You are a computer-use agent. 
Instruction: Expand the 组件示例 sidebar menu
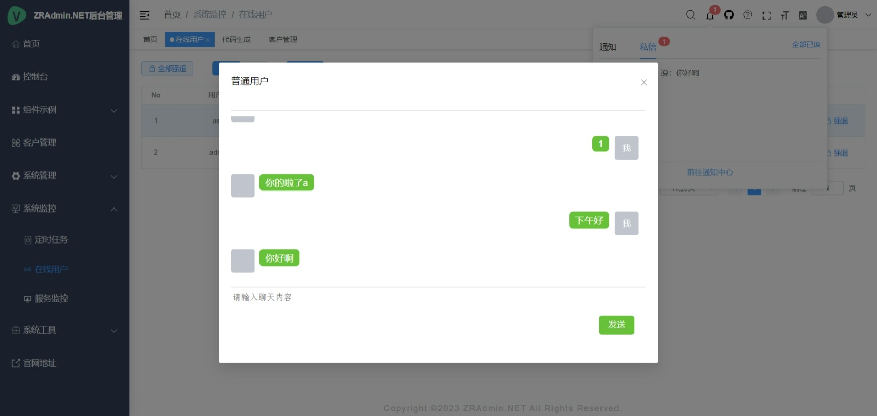click(x=64, y=110)
